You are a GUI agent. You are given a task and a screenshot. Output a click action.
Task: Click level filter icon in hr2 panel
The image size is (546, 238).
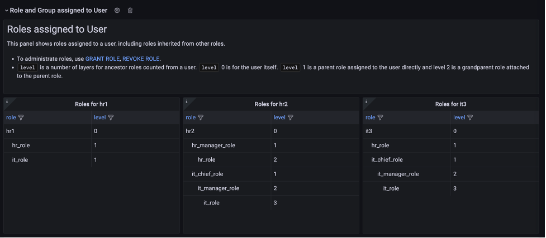coord(291,118)
